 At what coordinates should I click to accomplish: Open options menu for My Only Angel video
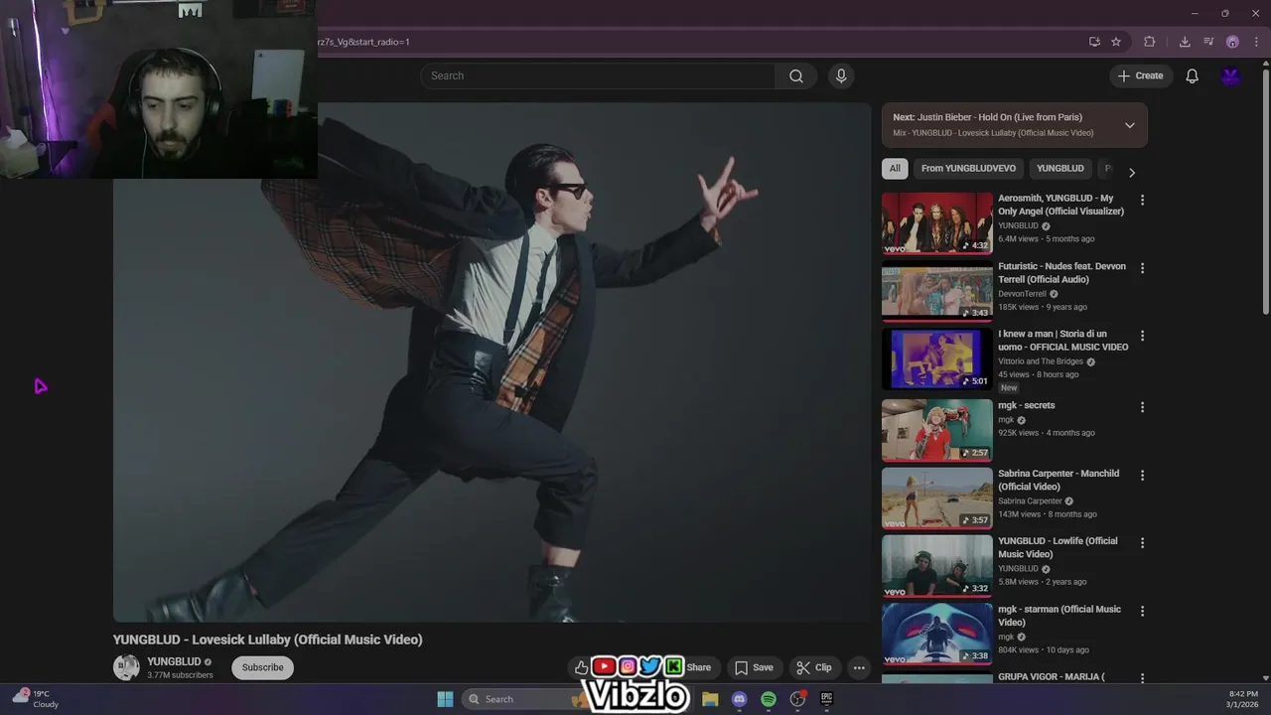pyautogui.click(x=1142, y=201)
